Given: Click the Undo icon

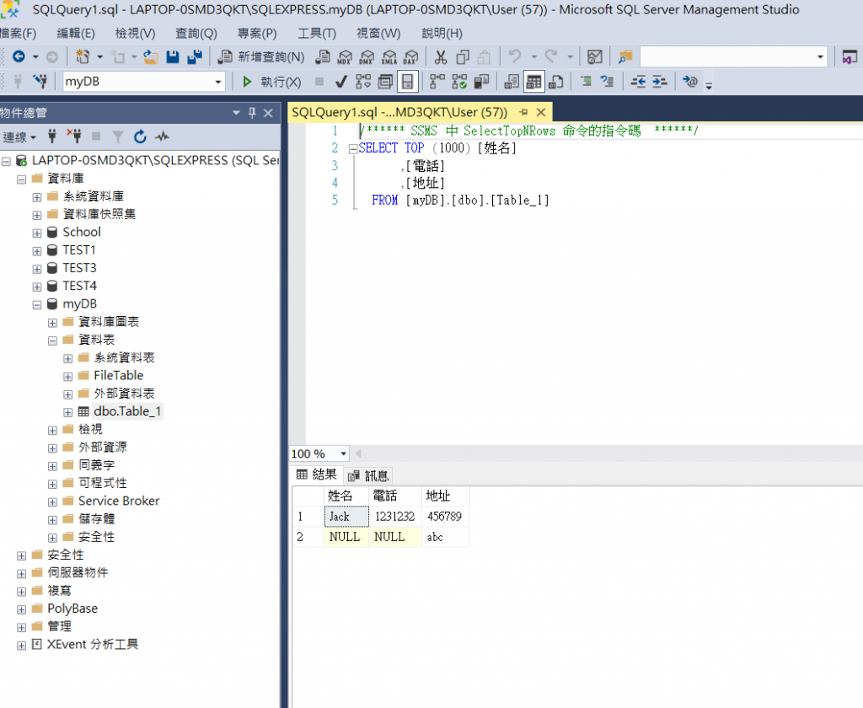Looking at the screenshot, I should point(515,56).
